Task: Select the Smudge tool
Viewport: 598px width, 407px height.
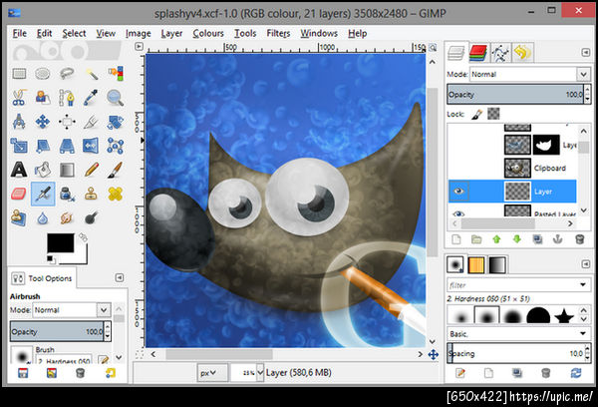Action: coord(67,218)
